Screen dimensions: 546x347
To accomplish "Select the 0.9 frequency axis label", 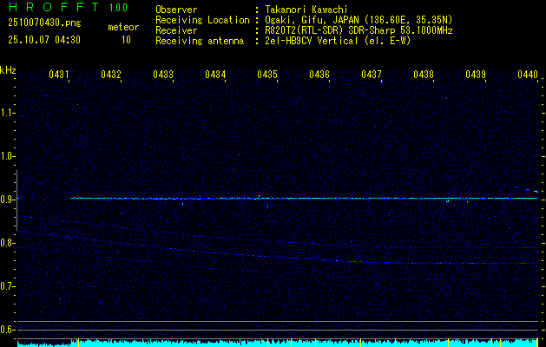I will click(8, 199).
